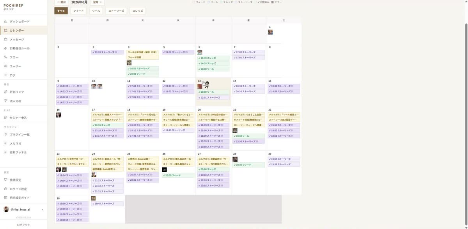468x229 pixels.
Task: Open the post thumbnail on August 16
Action: [59, 115]
